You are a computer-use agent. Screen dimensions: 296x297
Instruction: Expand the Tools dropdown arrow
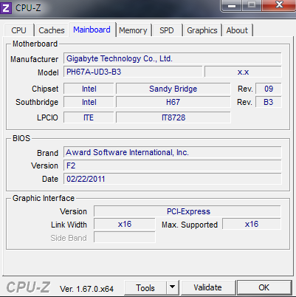point(173,287)
